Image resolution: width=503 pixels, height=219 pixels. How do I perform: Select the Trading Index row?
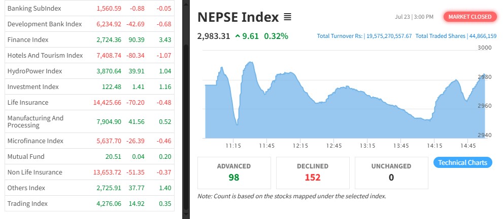(x=27, y=203)
